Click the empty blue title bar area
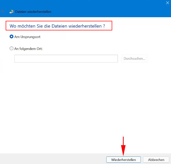Screen dimensions: 171x164 pyautogui.click(x=101, y=10)
